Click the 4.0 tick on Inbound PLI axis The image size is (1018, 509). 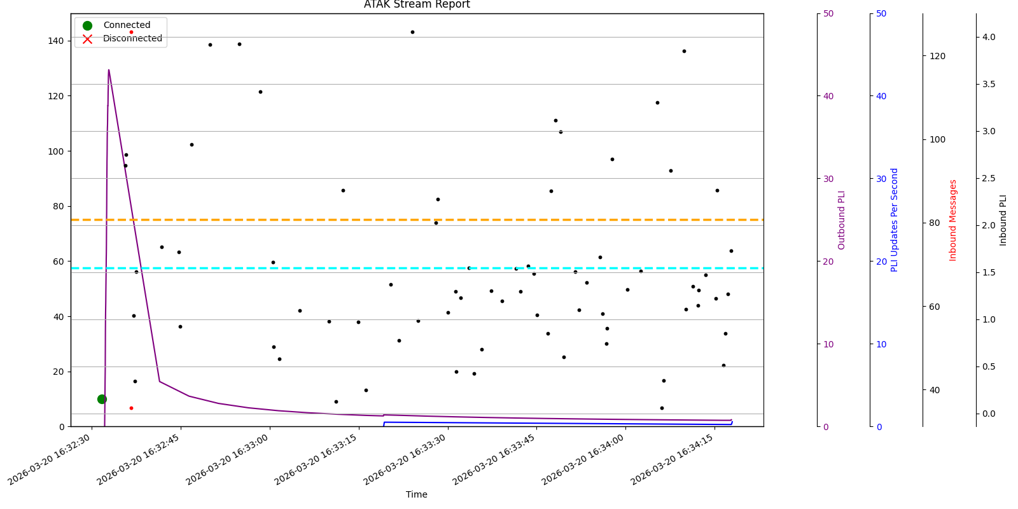[988, 37]
